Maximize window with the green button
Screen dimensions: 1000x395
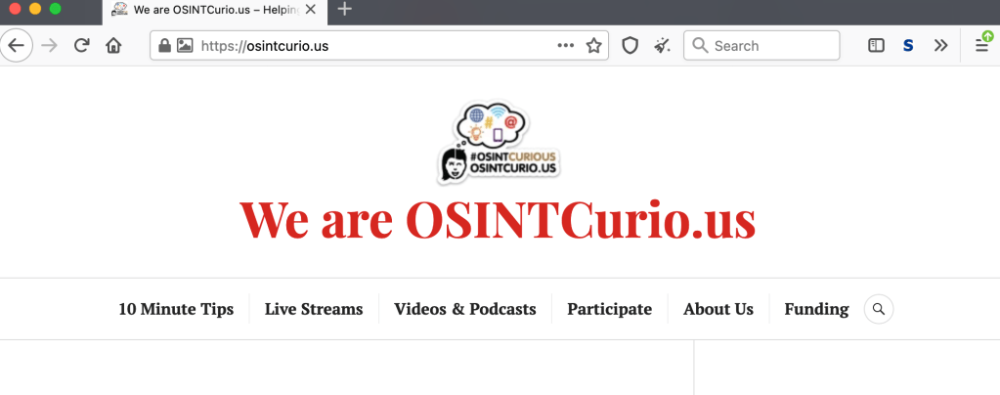coord(56,9)
